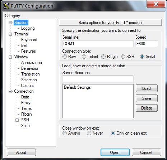Click the Serial line input field
This screenshot has height=160, width=167.
98,44
